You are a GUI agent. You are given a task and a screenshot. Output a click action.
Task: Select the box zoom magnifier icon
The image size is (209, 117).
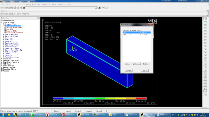[x=205, y=49]
